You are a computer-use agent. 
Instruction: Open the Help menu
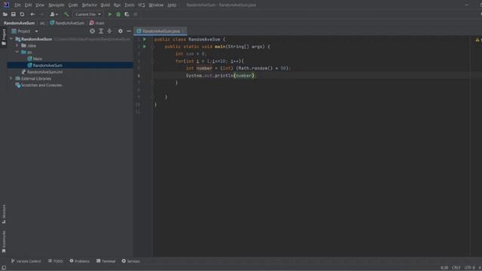172,5
